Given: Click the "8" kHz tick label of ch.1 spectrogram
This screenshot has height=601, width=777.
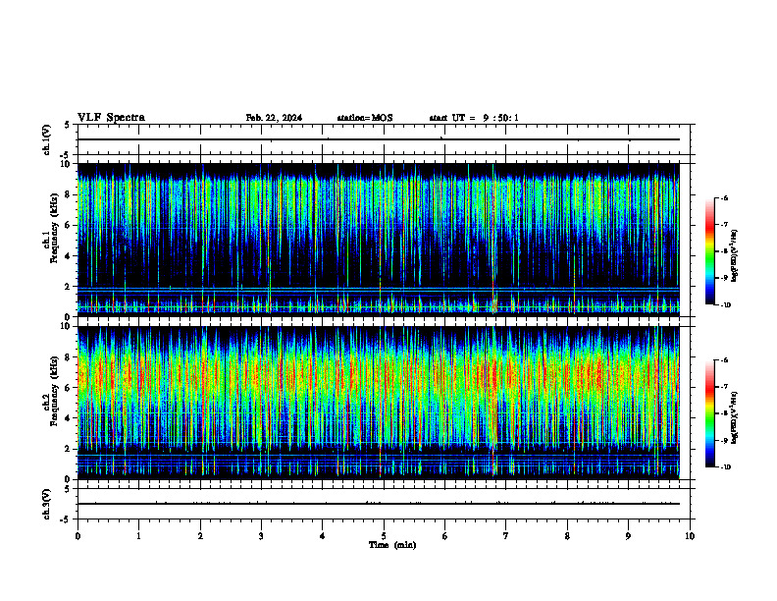Looking at the screenshot, I should [68, 194].
